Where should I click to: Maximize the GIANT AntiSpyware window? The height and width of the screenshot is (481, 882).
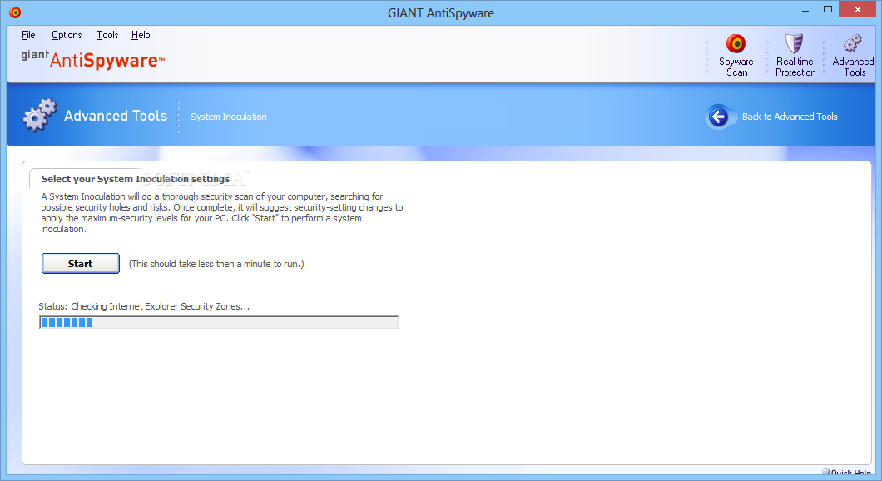(827, 9)
